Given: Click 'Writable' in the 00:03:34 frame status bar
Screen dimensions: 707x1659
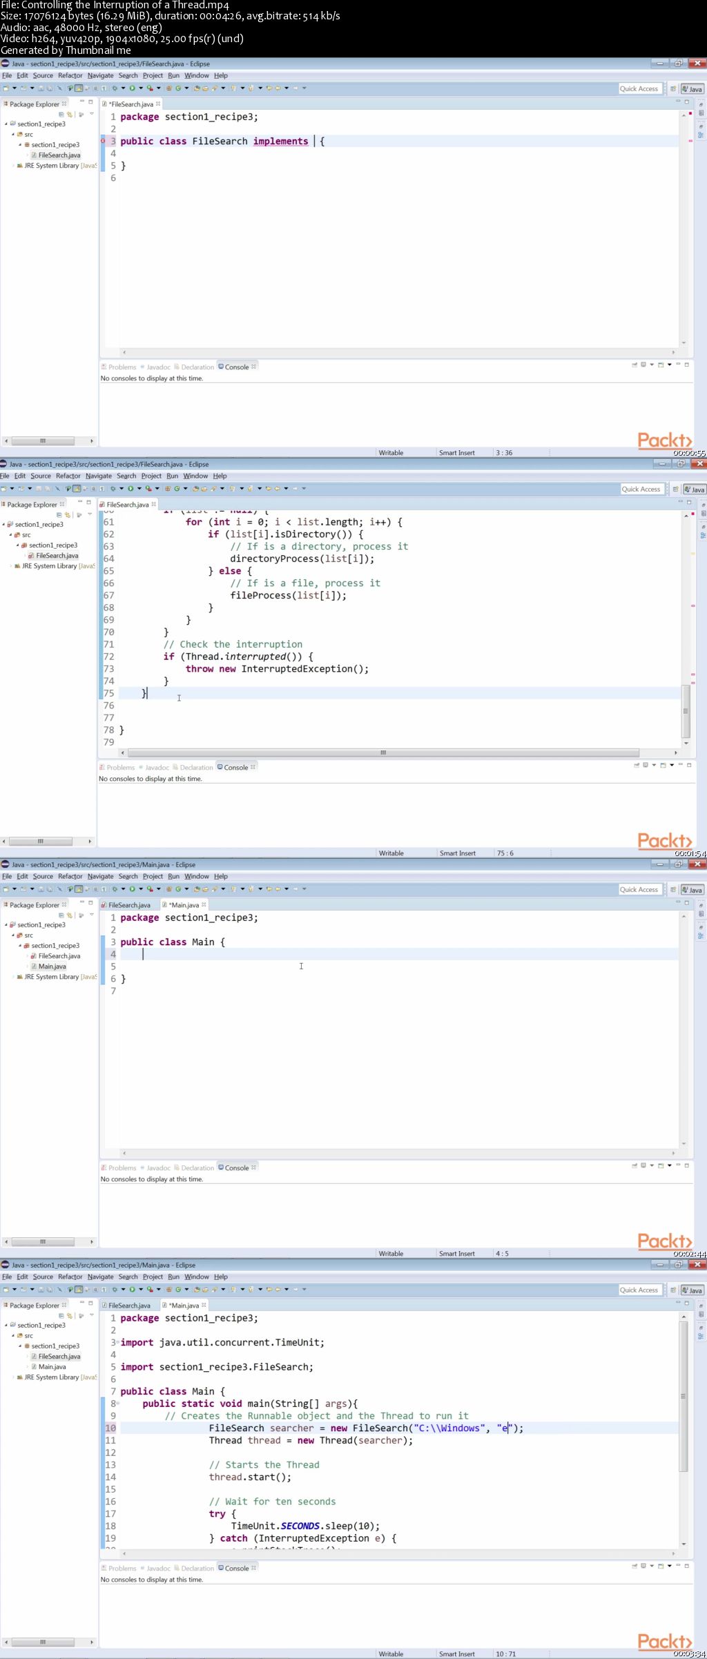Looking at the screenshot, I should click(x=391, y=1654).
